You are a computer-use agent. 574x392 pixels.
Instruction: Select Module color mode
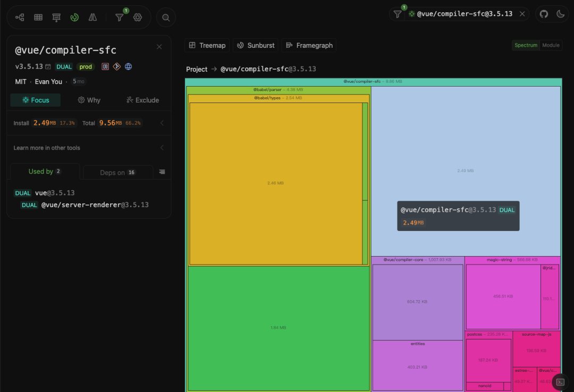(551, 45)
